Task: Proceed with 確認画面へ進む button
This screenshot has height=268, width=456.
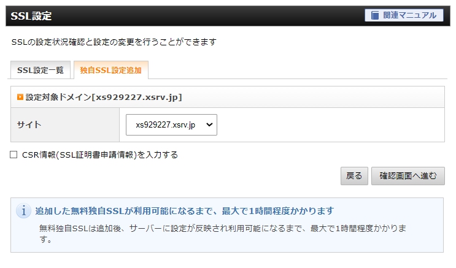Action: (x=408, y=176)
